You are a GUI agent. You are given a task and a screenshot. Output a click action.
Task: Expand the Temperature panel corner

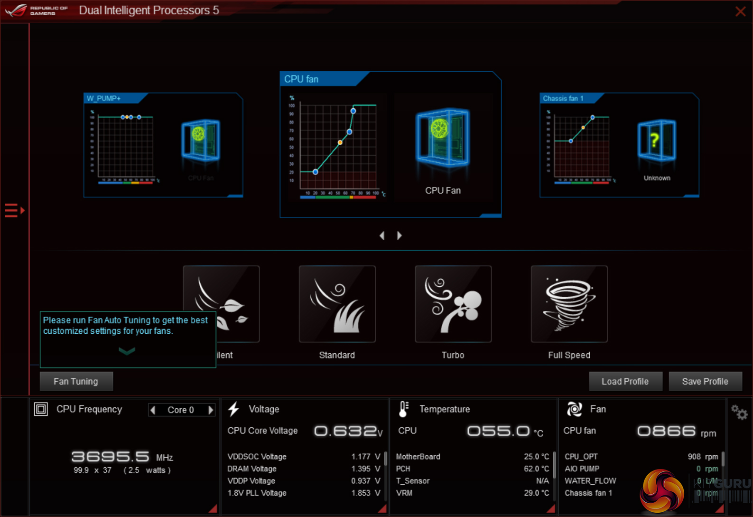(551, 508)
